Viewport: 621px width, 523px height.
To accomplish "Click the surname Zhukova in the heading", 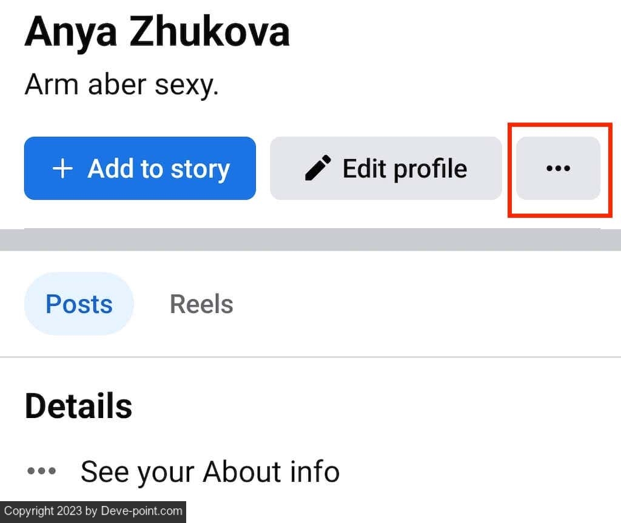I will 209,32.
